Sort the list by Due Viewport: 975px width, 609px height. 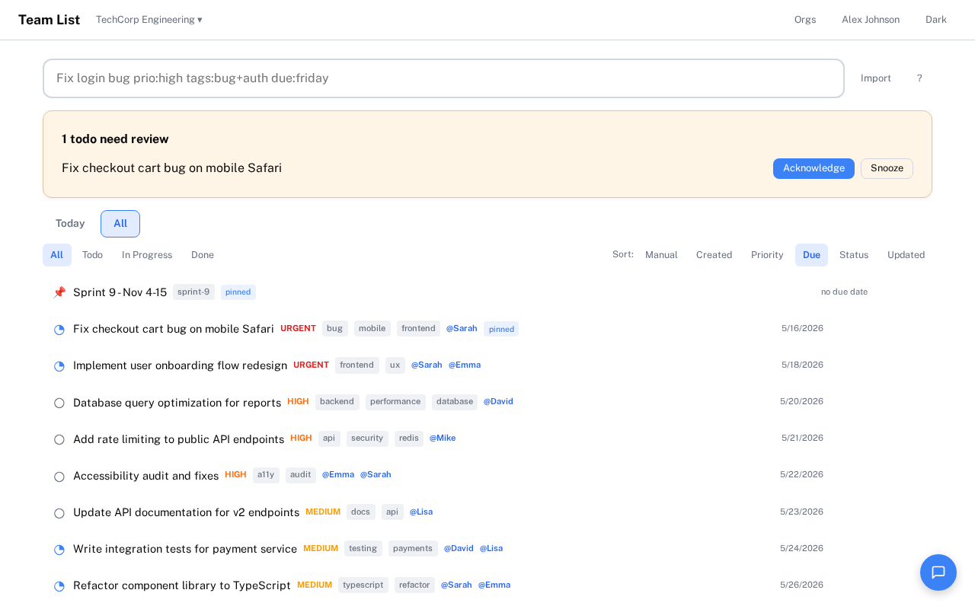pyautogui.click(x=811, y=255)
